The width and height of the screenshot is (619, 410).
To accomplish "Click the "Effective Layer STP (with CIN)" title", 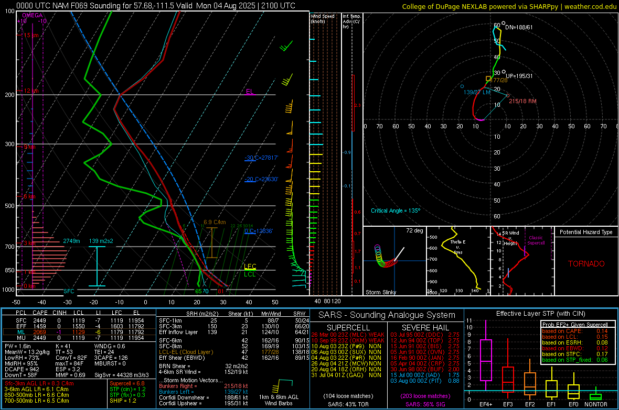I will click(540, 314).
